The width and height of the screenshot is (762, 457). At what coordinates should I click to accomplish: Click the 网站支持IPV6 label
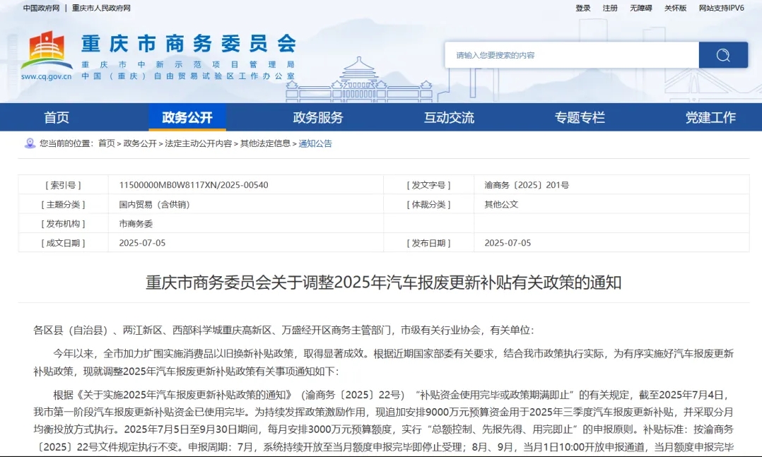point(722,8)
